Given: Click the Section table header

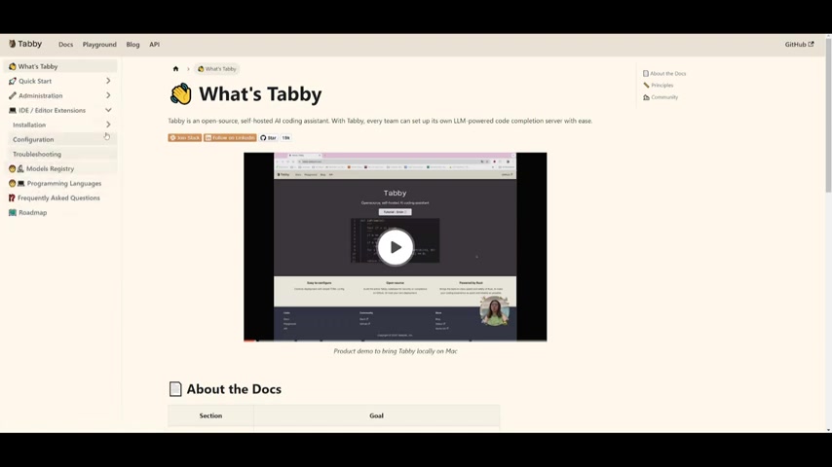Looking at the screenshot, I should [210, 415].
